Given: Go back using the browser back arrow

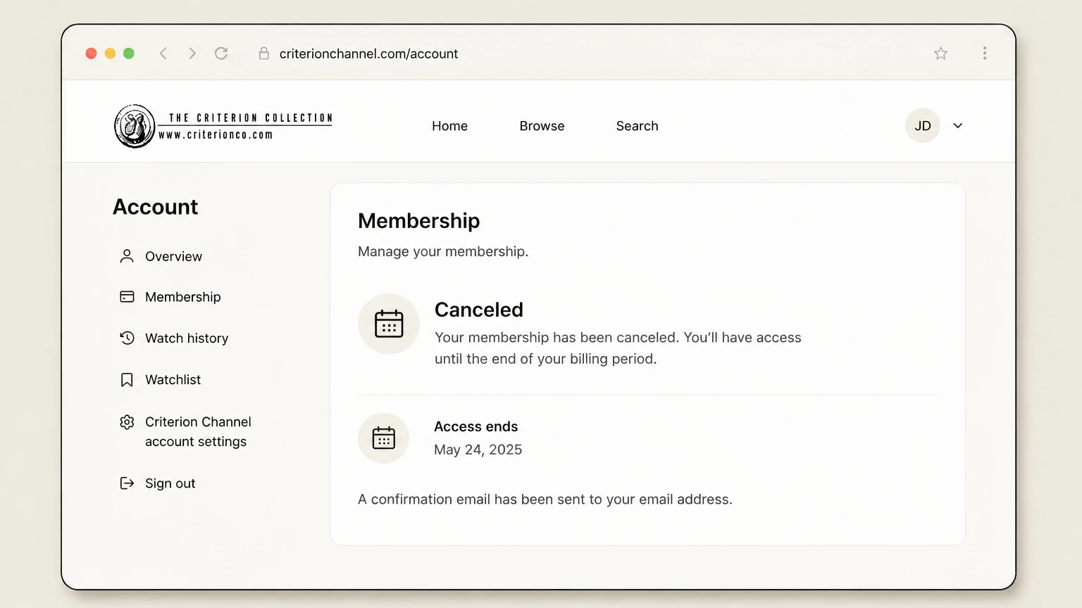Looking at the screenshot, I should (x=163, y=53).
